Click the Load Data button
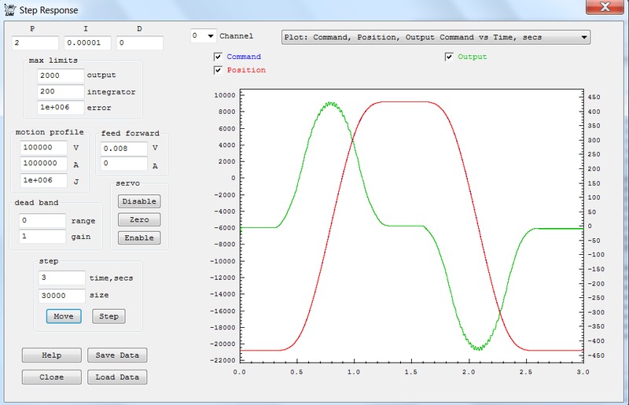Screen dimensions: 629x405 (116, 377)
